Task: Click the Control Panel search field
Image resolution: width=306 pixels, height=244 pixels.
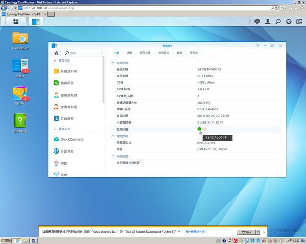Action: (83, 52)
